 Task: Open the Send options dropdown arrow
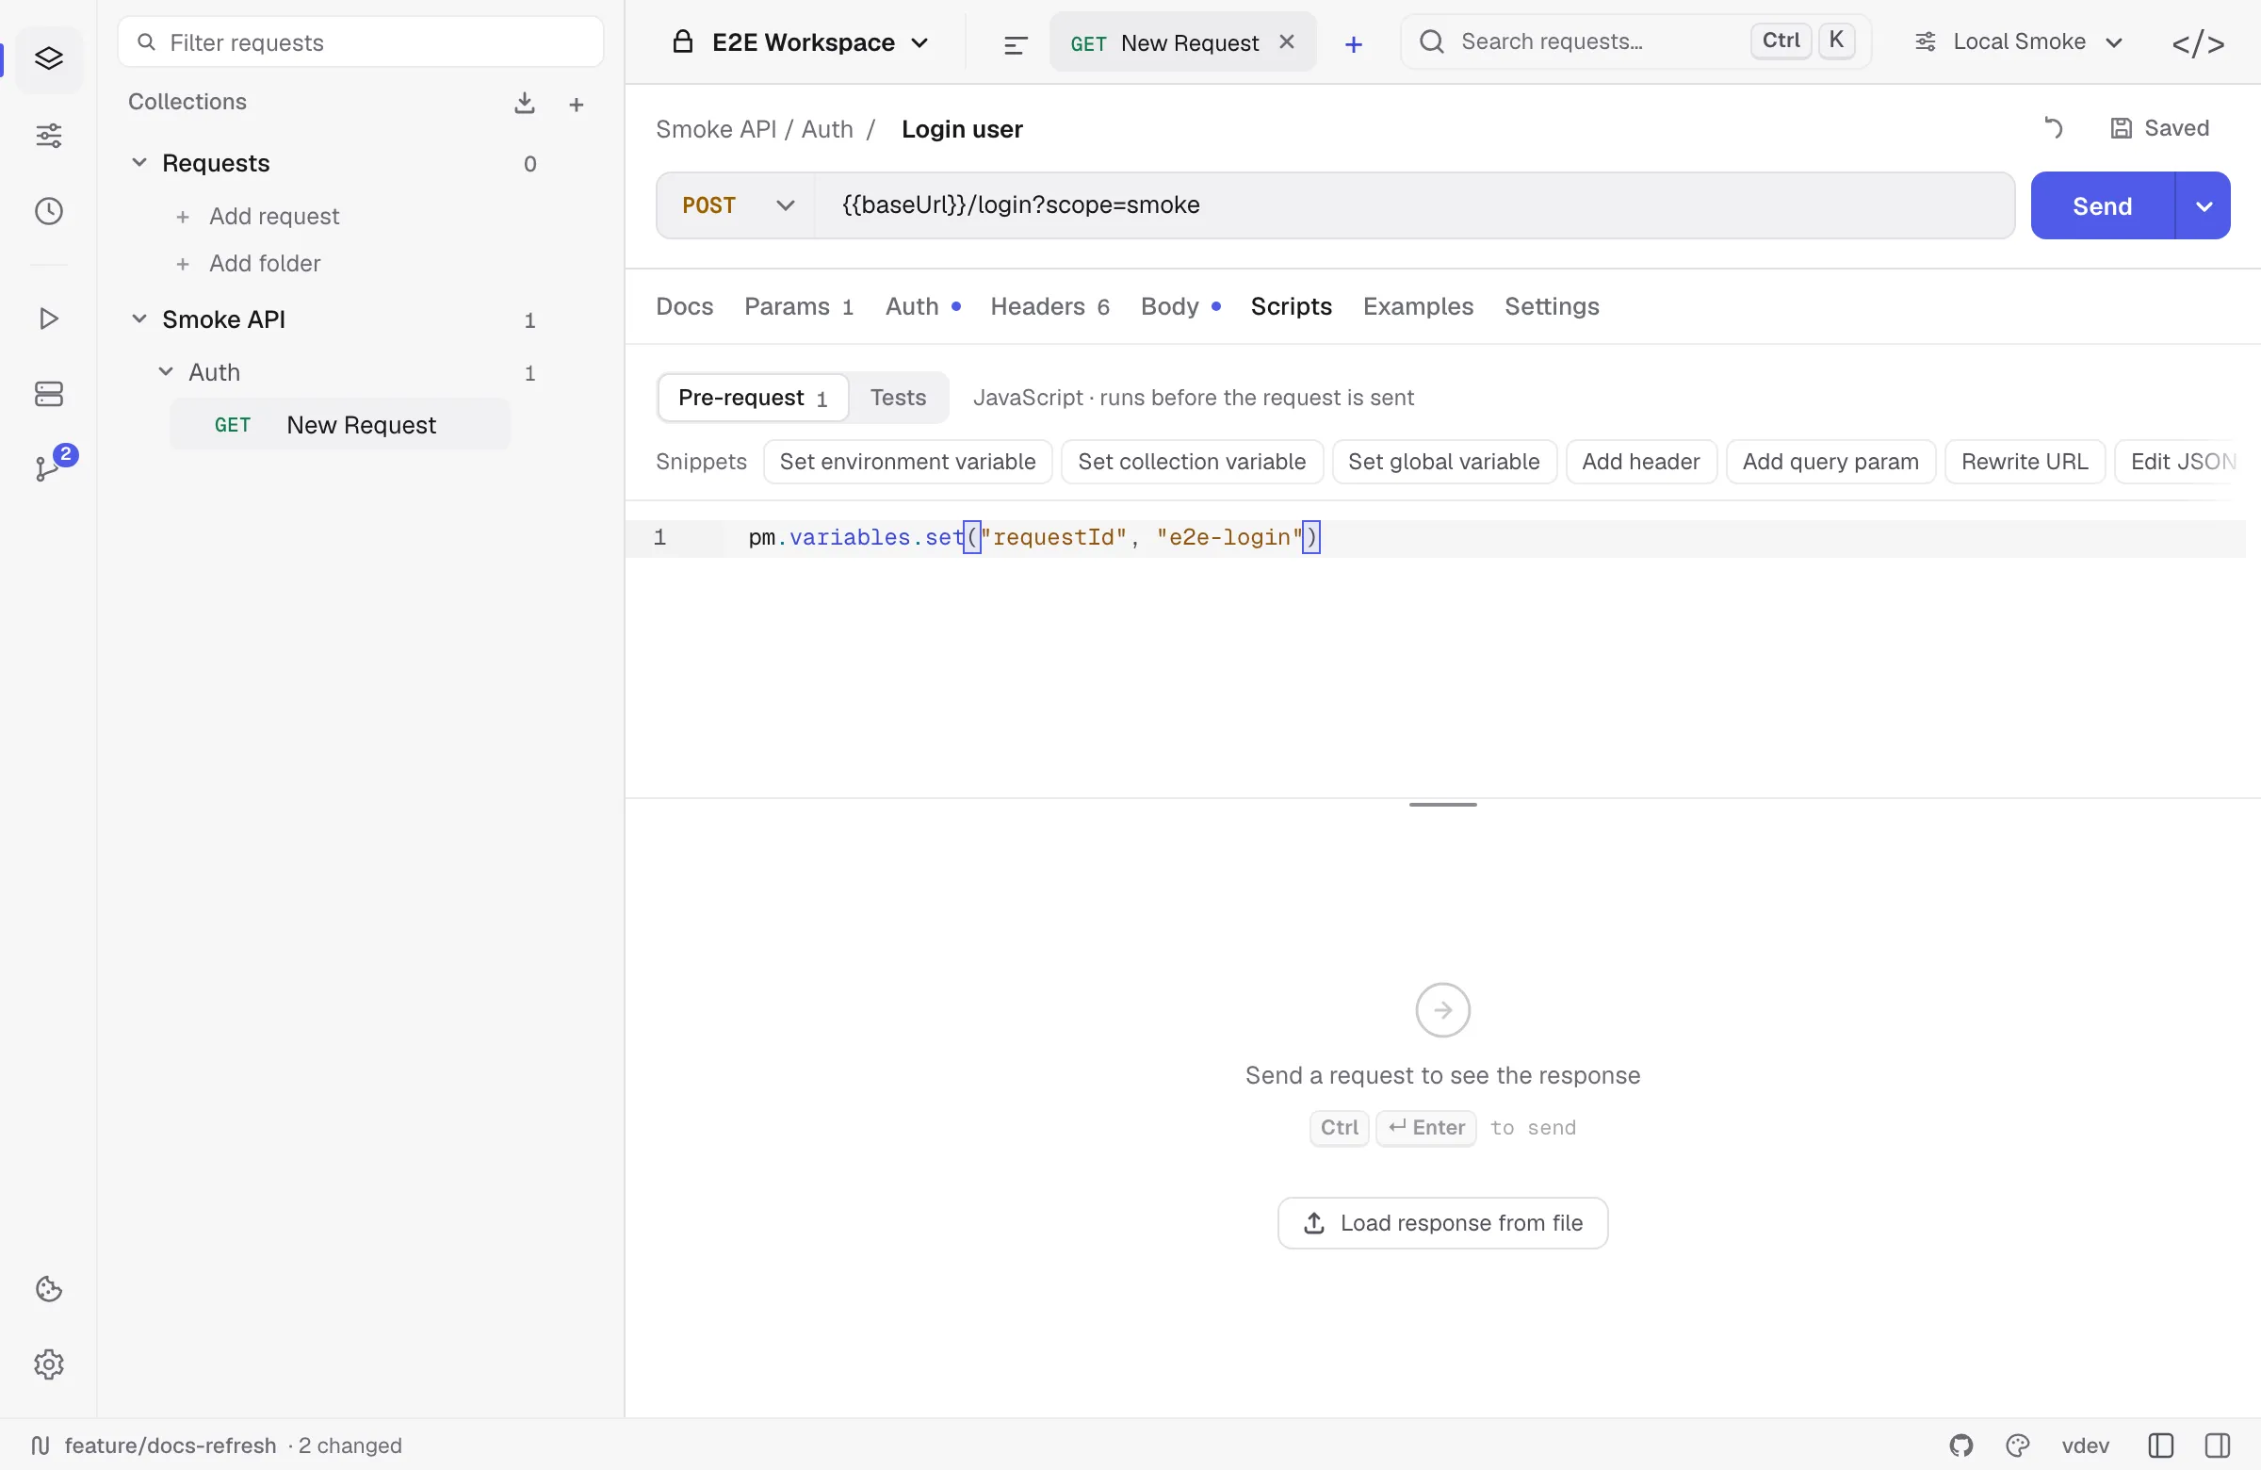(2203, 205)
